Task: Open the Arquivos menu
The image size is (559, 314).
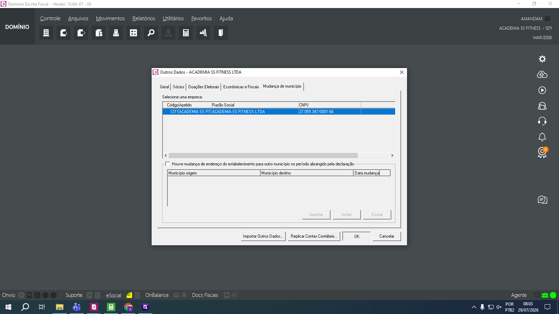Action: pos(78,18)
